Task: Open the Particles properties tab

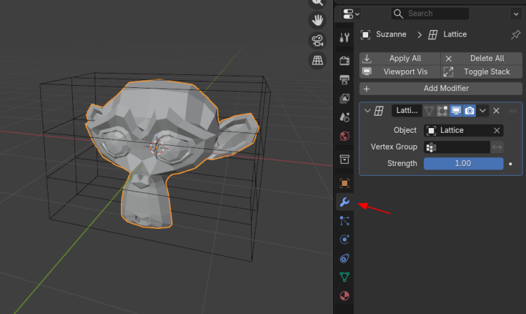Action: [344, 221]
